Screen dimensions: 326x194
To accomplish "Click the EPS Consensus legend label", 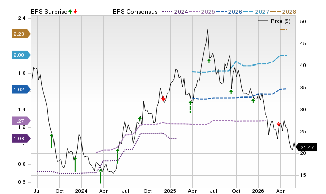I will (135, 12).
